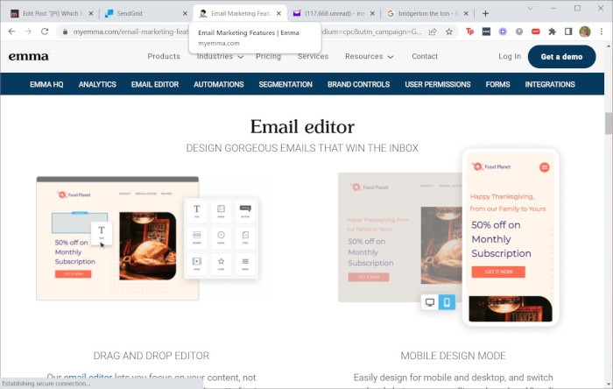Select the desktop preview toggle icon
This screenshot has width=613, height=389.
click(x=430, y=302)
